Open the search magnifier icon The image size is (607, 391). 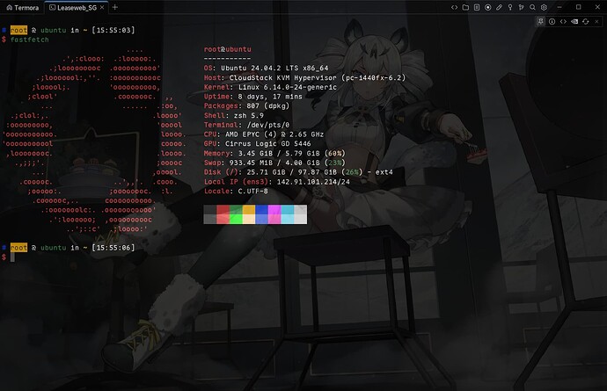coord(533,7)
